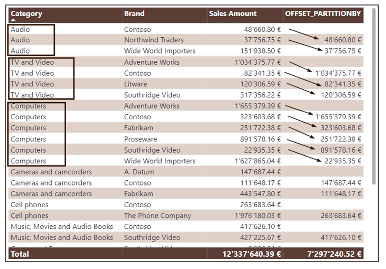Click Southridge Video in the TV and Video row

point(152,95)
